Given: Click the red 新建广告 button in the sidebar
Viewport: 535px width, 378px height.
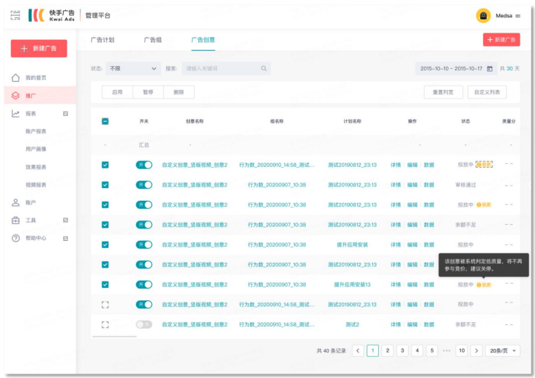Looking at the screenshot, I should [x=39, y=49].
